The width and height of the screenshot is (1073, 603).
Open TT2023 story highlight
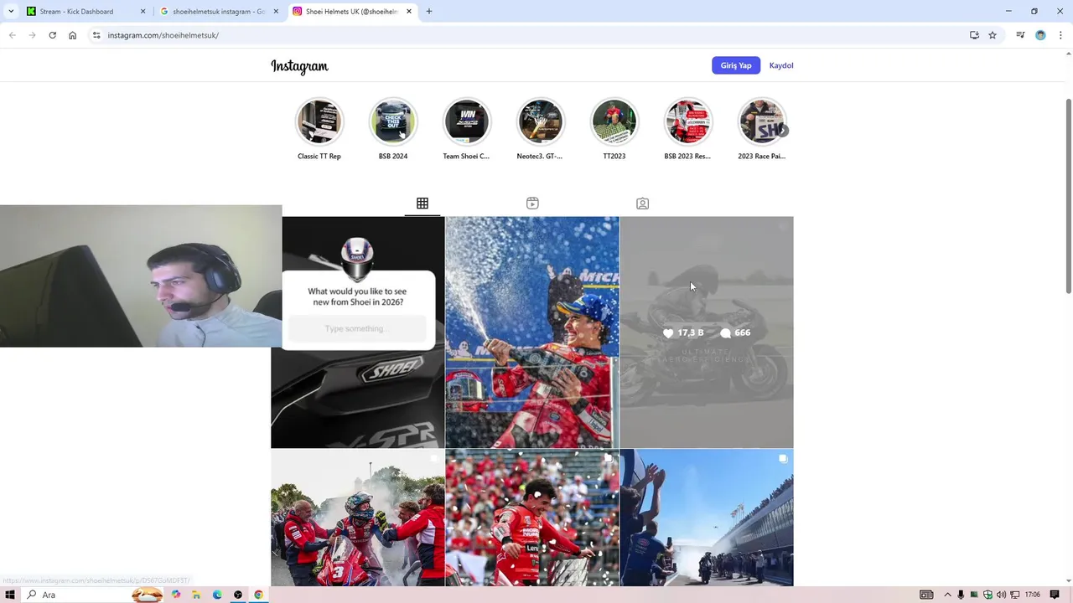[x=614, y=122]
